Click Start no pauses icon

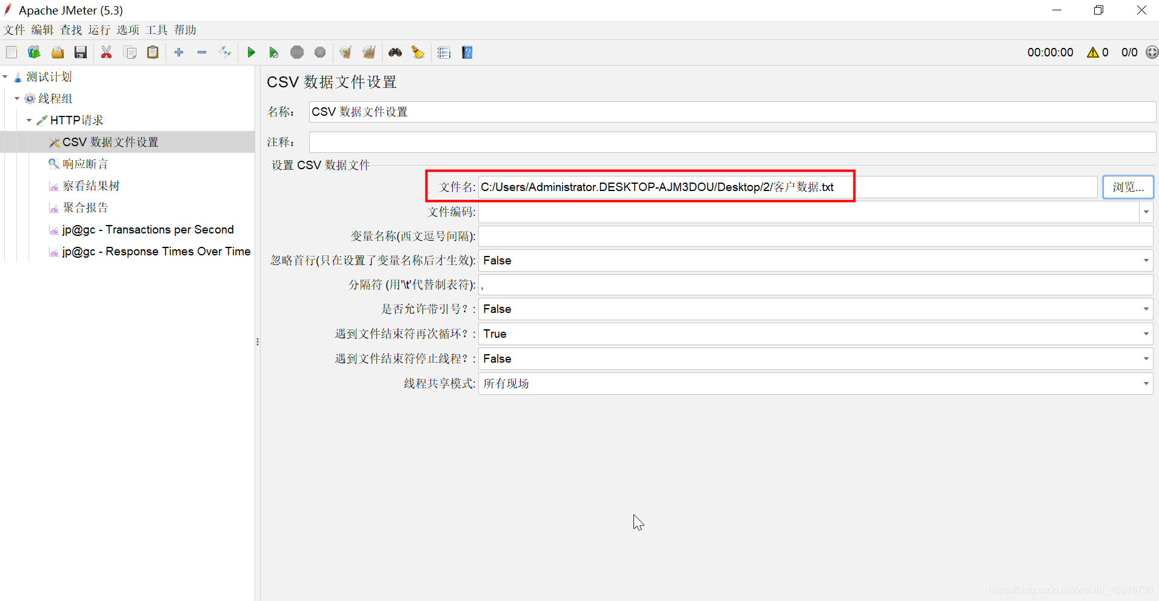274,53
